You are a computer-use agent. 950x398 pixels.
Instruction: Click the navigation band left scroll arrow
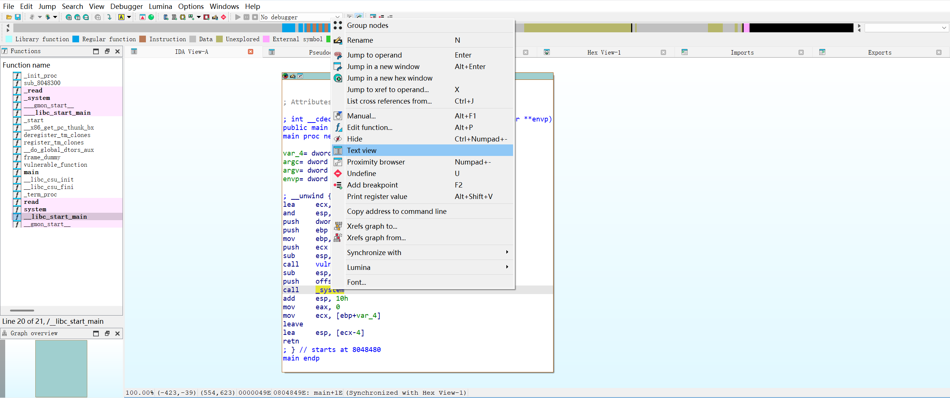coord(8,26)
